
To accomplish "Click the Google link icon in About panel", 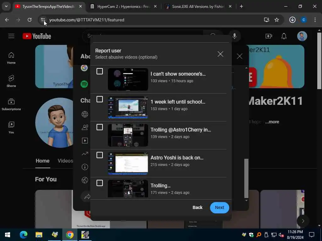I will point(84,68).
